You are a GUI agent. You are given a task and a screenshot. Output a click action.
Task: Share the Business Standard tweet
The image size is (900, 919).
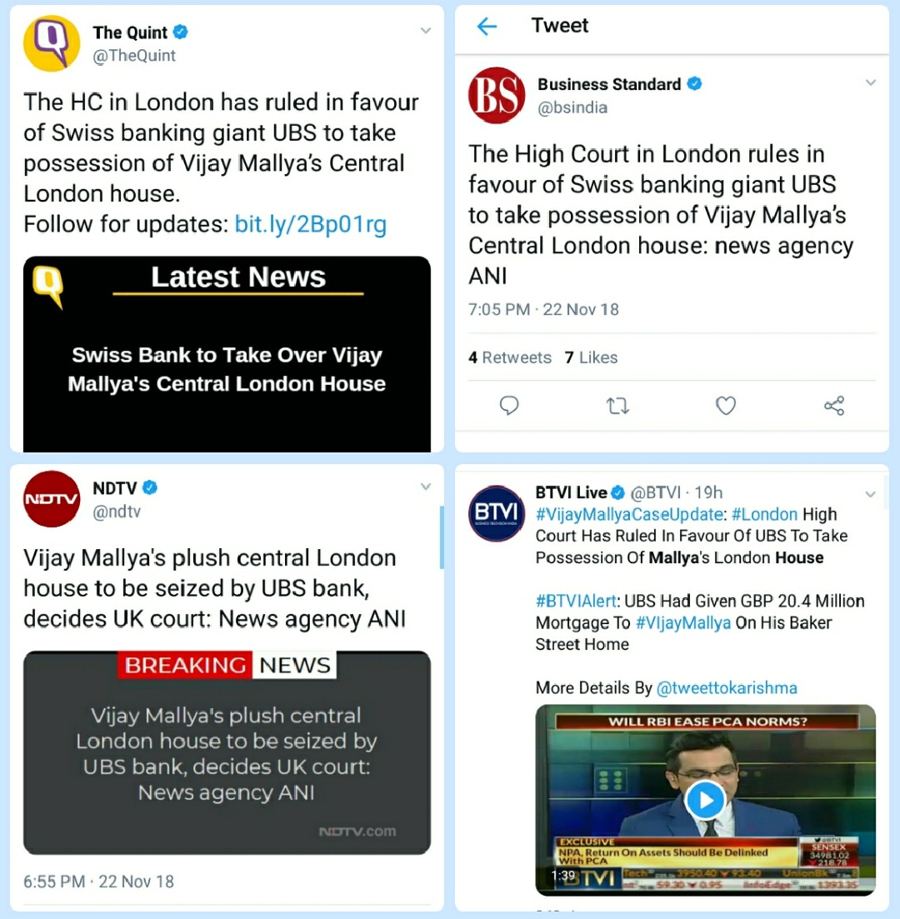point(834,406)
